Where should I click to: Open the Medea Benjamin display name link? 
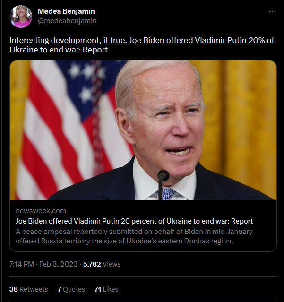tap(67, 11)
